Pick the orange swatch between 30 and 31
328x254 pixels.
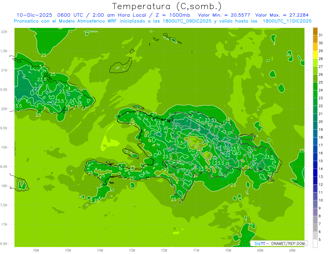(315, 39)
